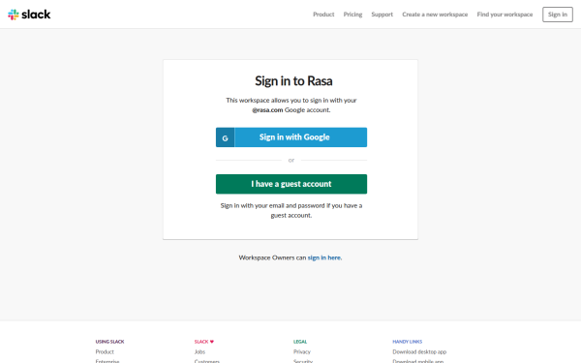Click Download desktop app in the footer
Screen dimensions: 581x363
click(419, 352)
